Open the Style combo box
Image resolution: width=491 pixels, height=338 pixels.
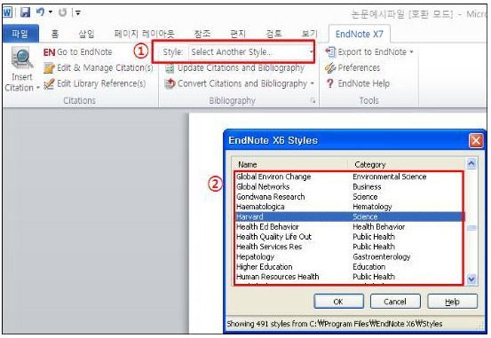click(x=250, y=52)
